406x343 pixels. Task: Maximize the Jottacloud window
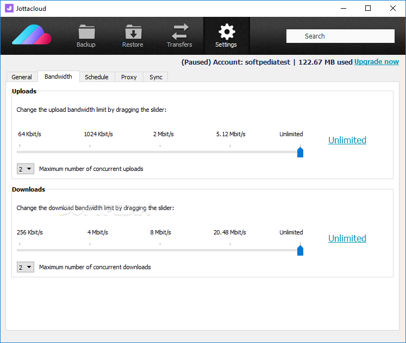tap(368, 8)
